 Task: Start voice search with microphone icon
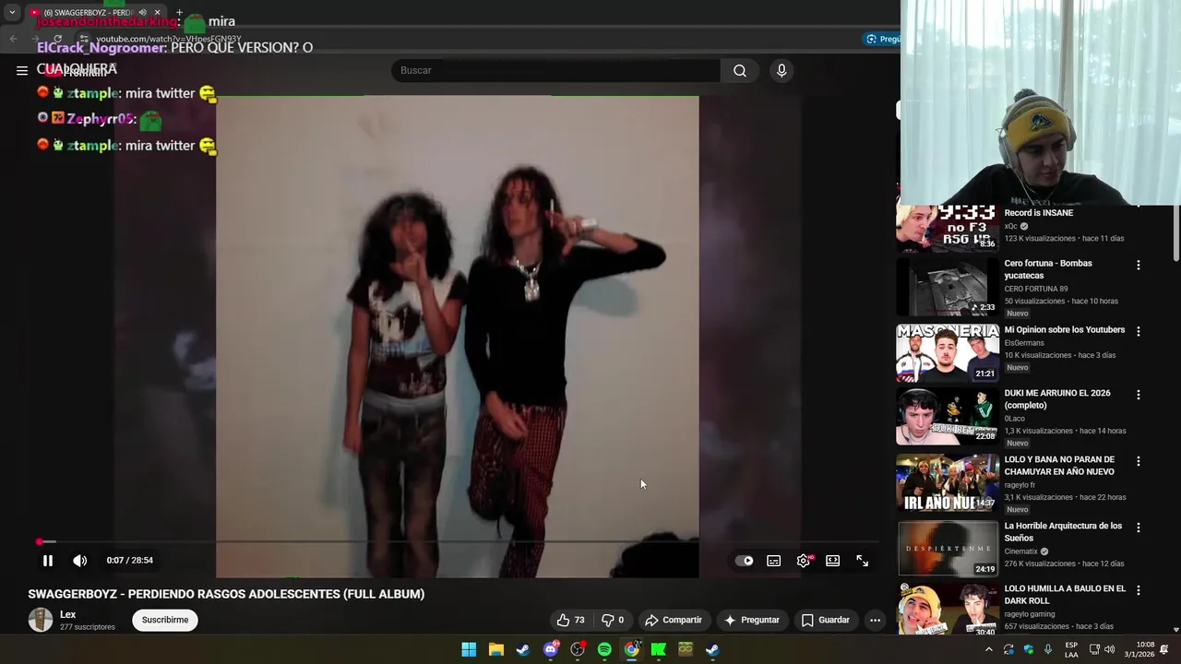[781, 70]
